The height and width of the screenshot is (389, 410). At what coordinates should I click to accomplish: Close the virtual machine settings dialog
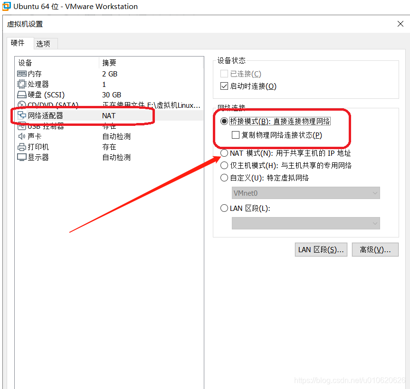point(400,24)
